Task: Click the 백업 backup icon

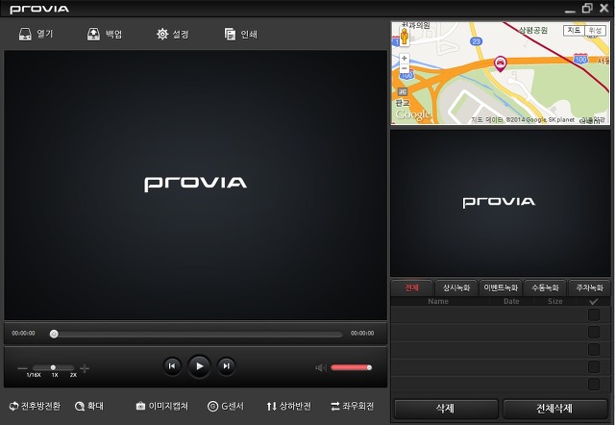Action: click(x=93, y=35)
